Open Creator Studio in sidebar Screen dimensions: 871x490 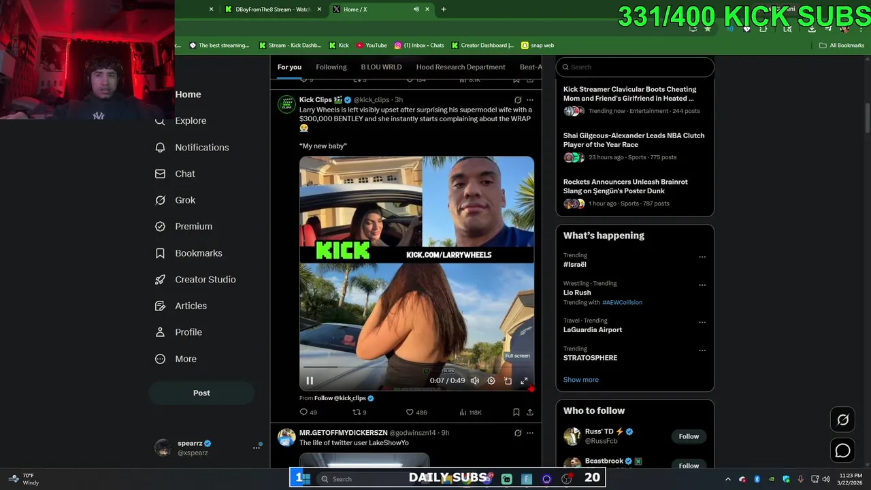(195, 280)
